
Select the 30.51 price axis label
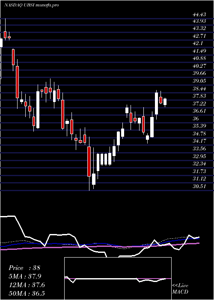(199, 186)
